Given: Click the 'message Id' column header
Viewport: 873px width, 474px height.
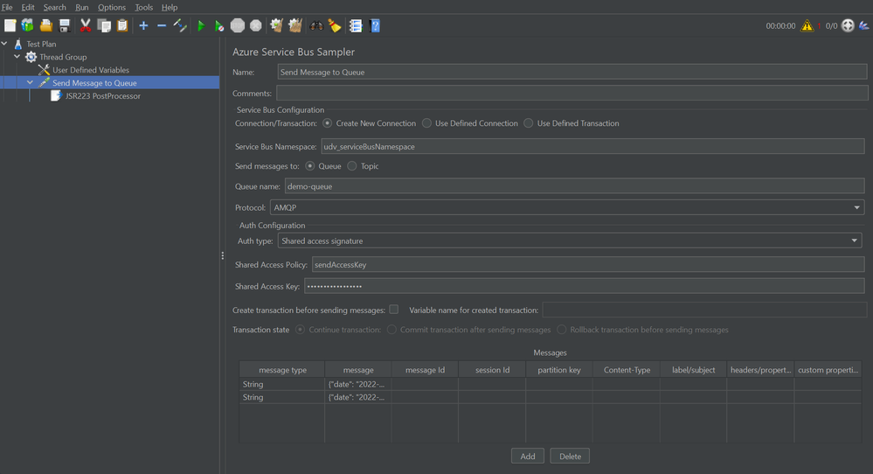Looking at the screenshot, I should click(425, 370).
